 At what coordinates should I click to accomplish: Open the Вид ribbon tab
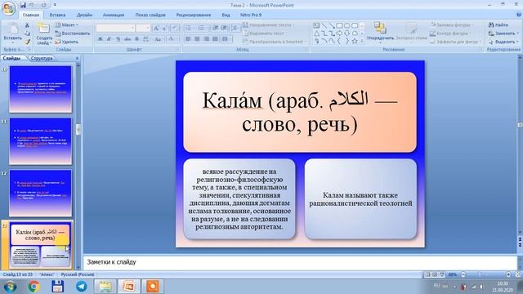[226, 15]
